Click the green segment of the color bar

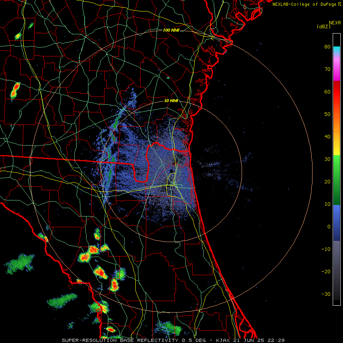(337, 180)
